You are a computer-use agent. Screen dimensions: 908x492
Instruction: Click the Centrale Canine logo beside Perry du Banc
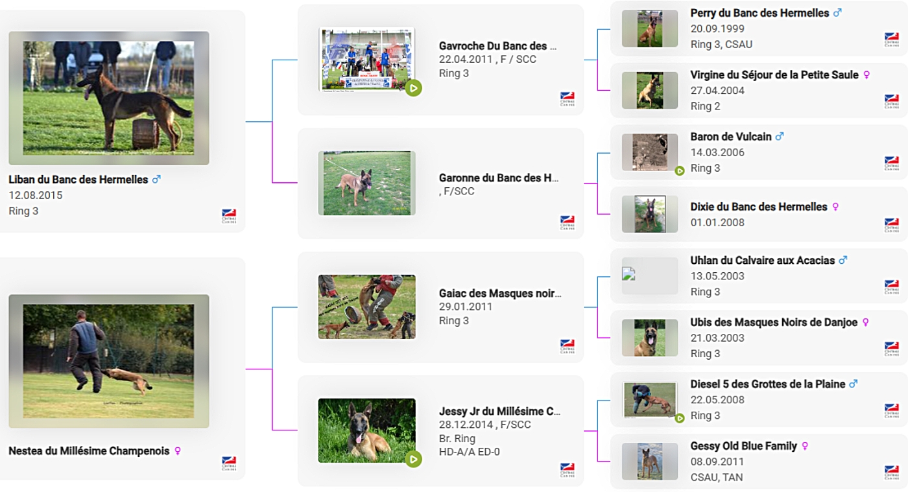pyautogui.click(x=892, y=40)
